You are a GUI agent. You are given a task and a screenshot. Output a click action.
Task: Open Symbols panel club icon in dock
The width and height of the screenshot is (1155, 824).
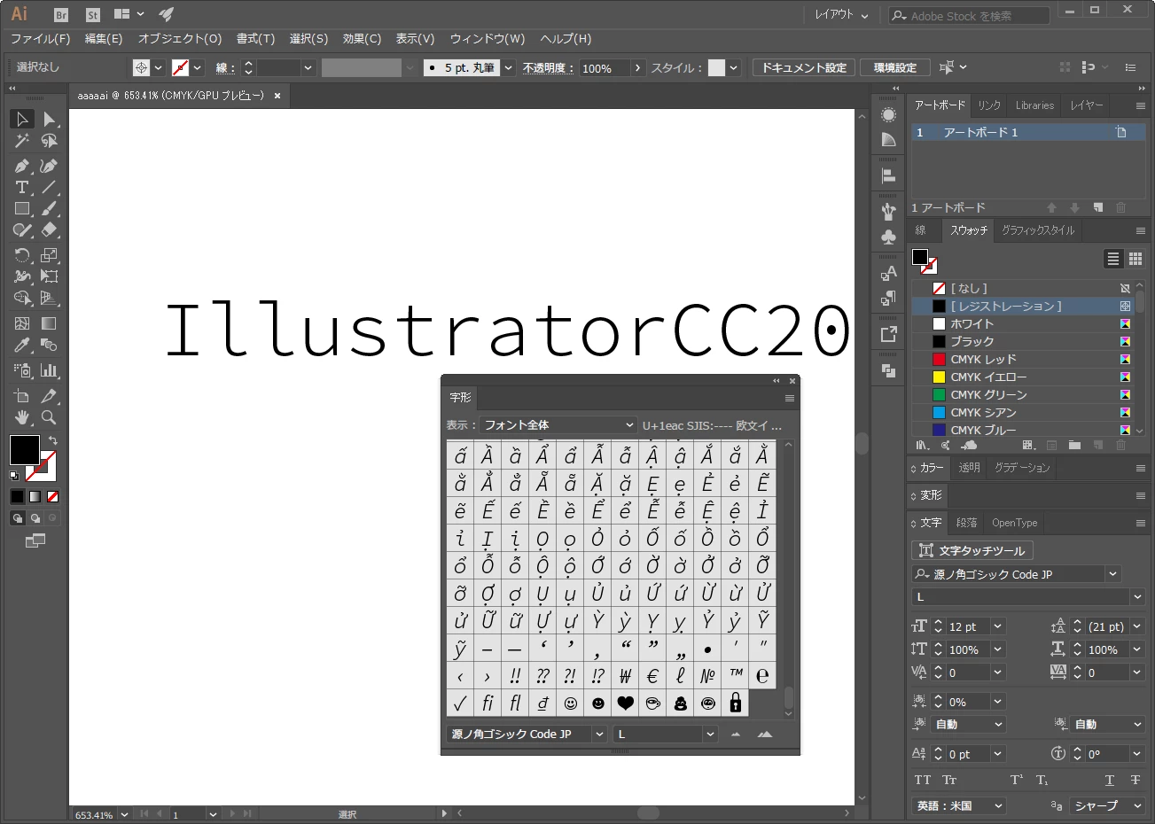click(889, 237)
